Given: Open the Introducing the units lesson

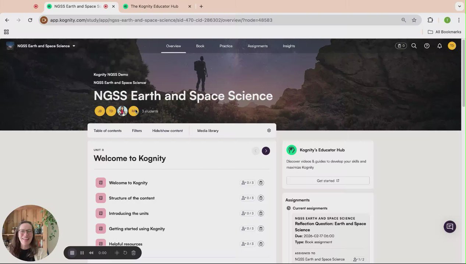Looking at the screenshot, I should coord(129,213).
